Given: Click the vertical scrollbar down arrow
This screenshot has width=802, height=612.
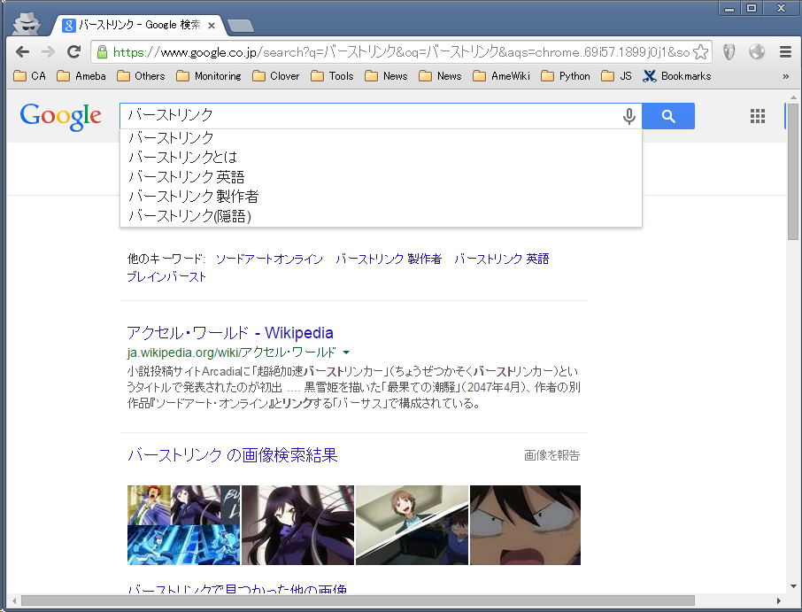Looking at the screenshot, I should tap(793, 586).
